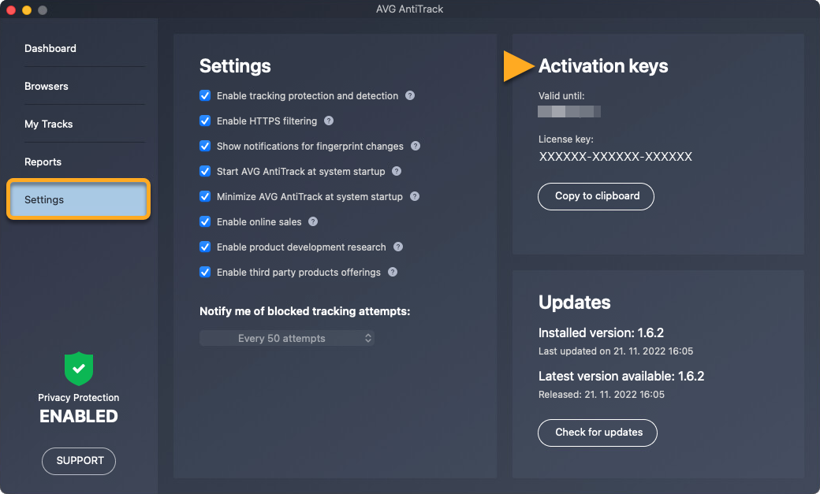Go to My Tracks in sidebar

(x=49, y=124)
